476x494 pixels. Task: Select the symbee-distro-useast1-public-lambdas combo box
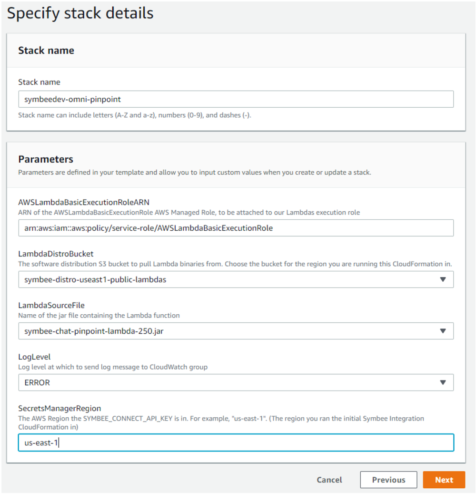click(x=236, y=279)
